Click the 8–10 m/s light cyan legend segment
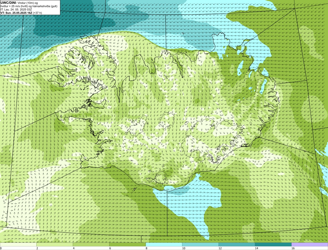The width and height of the screenshot is (328, 250). pyautogui.click(x=164, y=244)
